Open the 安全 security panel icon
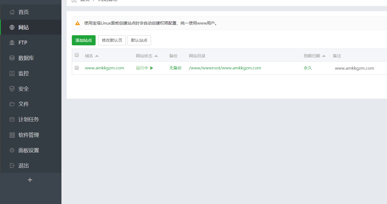The width and height of the screenshot is (387, 204). coord(12,88)
